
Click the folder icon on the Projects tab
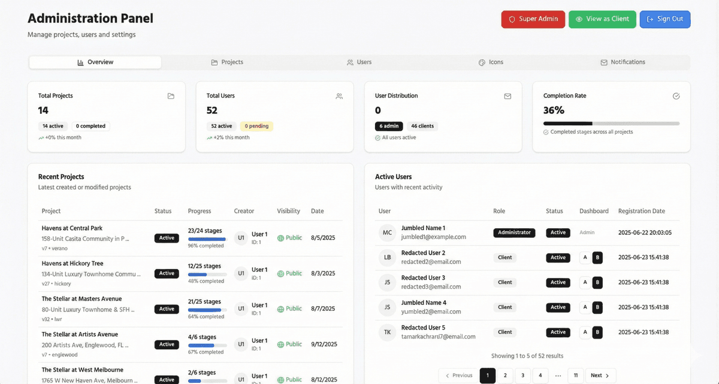pyautogui.click(x=214, y=62)
